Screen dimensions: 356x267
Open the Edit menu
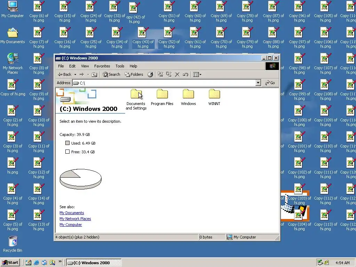tap(72, 66)
